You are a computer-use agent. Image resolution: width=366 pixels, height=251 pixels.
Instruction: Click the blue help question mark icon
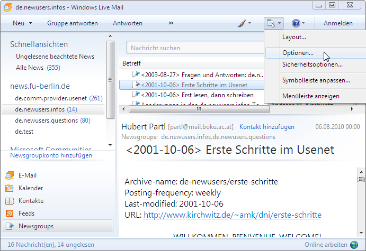[296, 23]
